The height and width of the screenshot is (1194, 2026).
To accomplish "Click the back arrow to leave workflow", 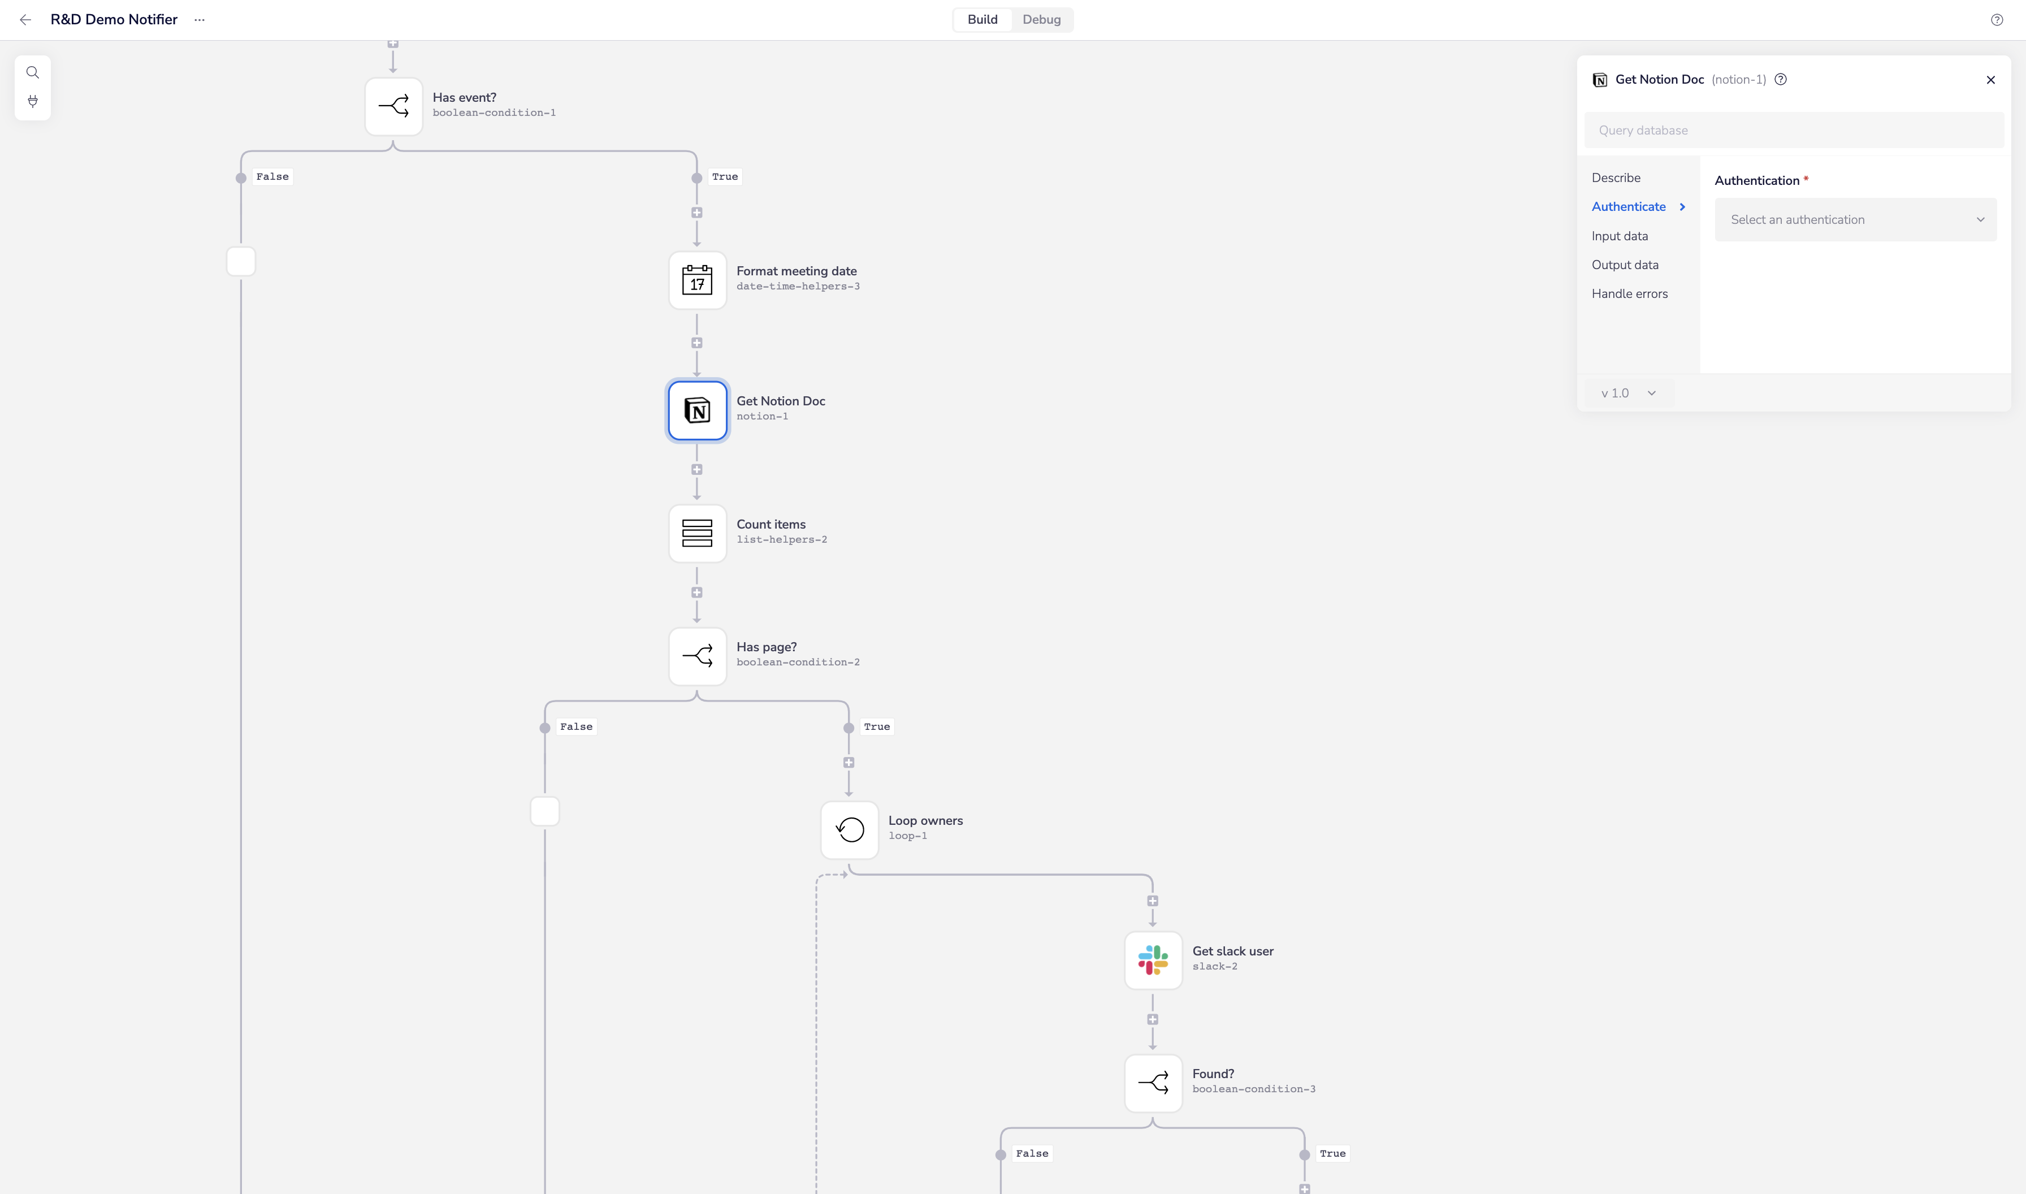I will [x=25, y=19].
